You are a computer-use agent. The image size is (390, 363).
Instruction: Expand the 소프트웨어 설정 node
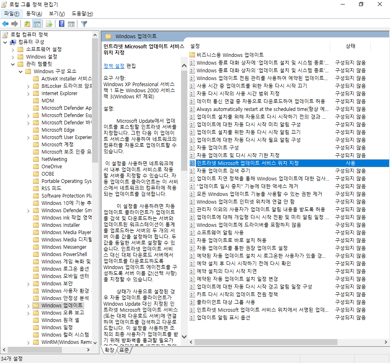tap(13, 50)
